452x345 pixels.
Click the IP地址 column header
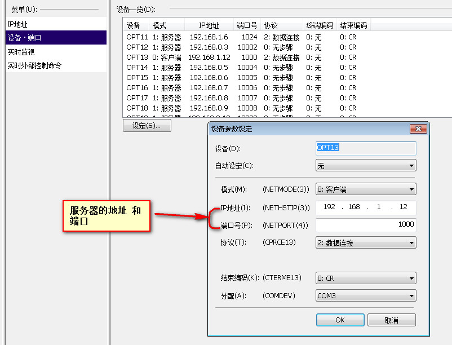[209, 25]
